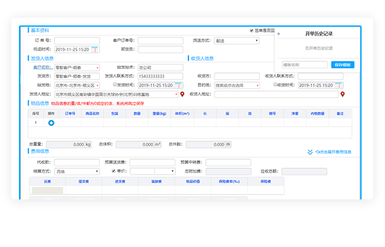The height and width of the screenshot is (247, 385).
Task: Toggle 签单是否回 checkbox
Action: click(x=251, y=31)
